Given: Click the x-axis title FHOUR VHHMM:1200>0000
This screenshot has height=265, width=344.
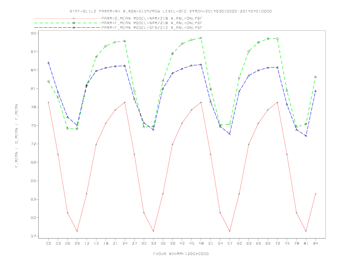Looking at the screenshot, I should click(181, 254).
